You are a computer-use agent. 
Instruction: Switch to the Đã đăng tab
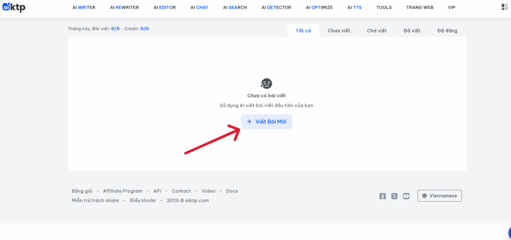448,30
